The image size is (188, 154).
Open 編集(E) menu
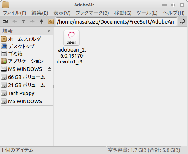pyautogui.click(x=40, y=13)
